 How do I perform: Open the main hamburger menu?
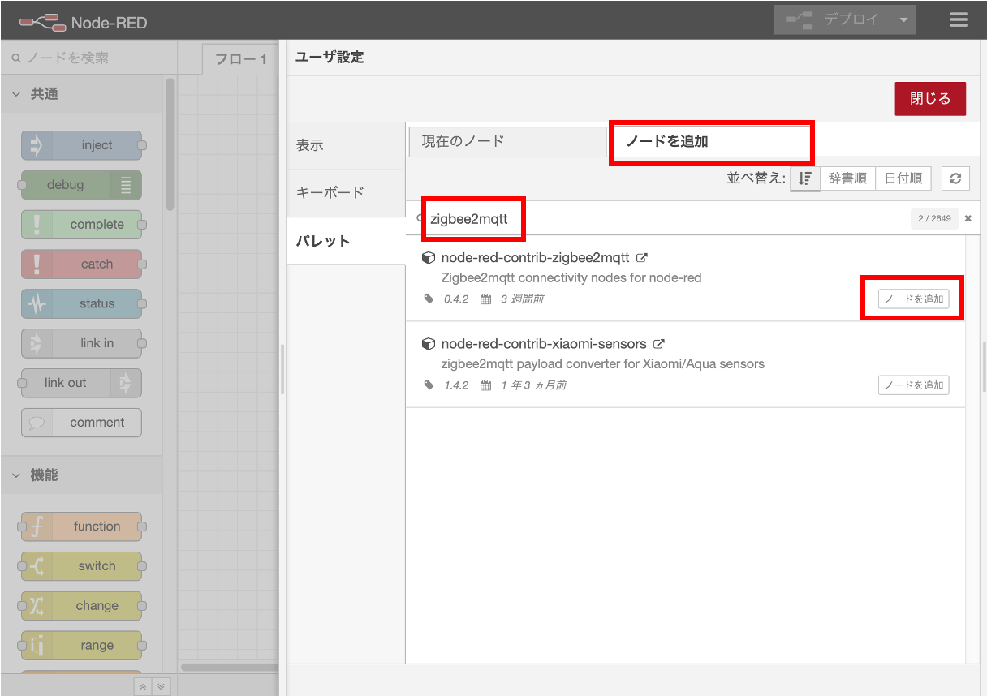[x=959, y=20]
